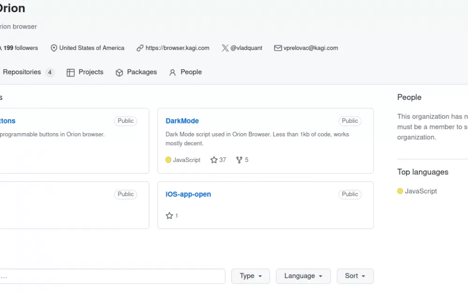
Task: Click the vprelovac@kagi.com email link
Action: click(x=311, y=48)
